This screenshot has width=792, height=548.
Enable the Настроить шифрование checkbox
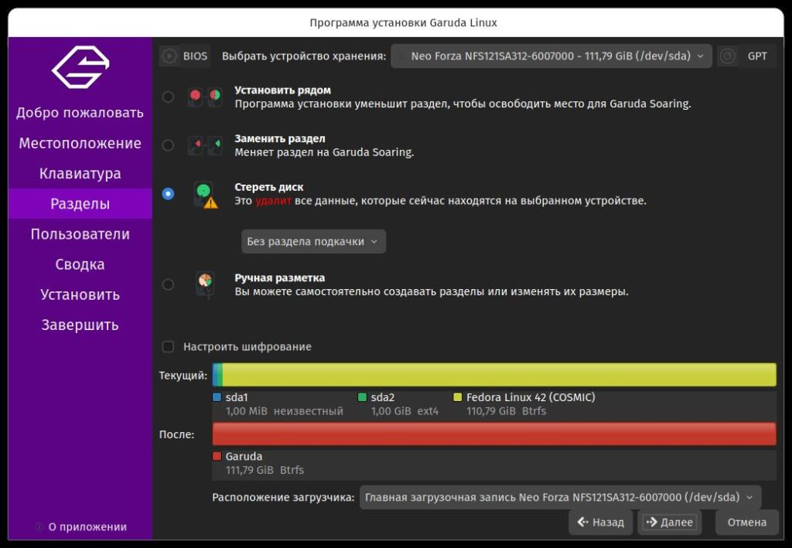(x=168, y=347)
